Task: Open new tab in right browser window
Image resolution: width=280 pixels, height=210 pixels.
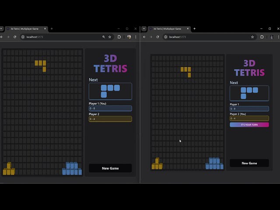Action: coord(194,29)
